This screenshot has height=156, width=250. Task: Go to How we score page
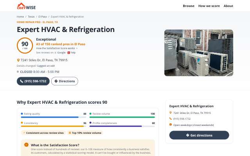pyautogui.click(x=209, y=6)
